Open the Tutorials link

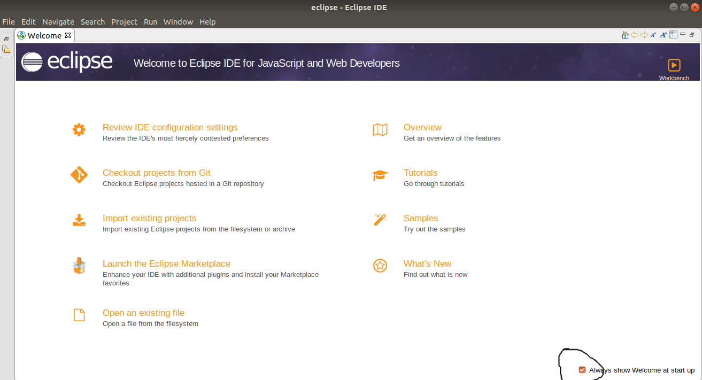(x=420, y=173)
